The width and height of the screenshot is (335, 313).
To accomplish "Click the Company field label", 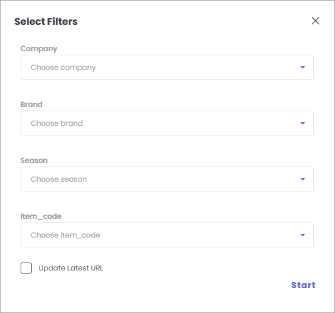I will tap(39, 49).
